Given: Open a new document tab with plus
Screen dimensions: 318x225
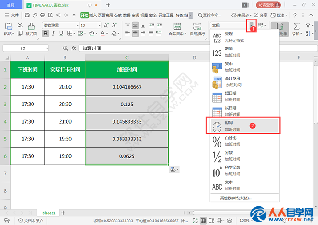Looking at the screenshot, I should [108, 5].
